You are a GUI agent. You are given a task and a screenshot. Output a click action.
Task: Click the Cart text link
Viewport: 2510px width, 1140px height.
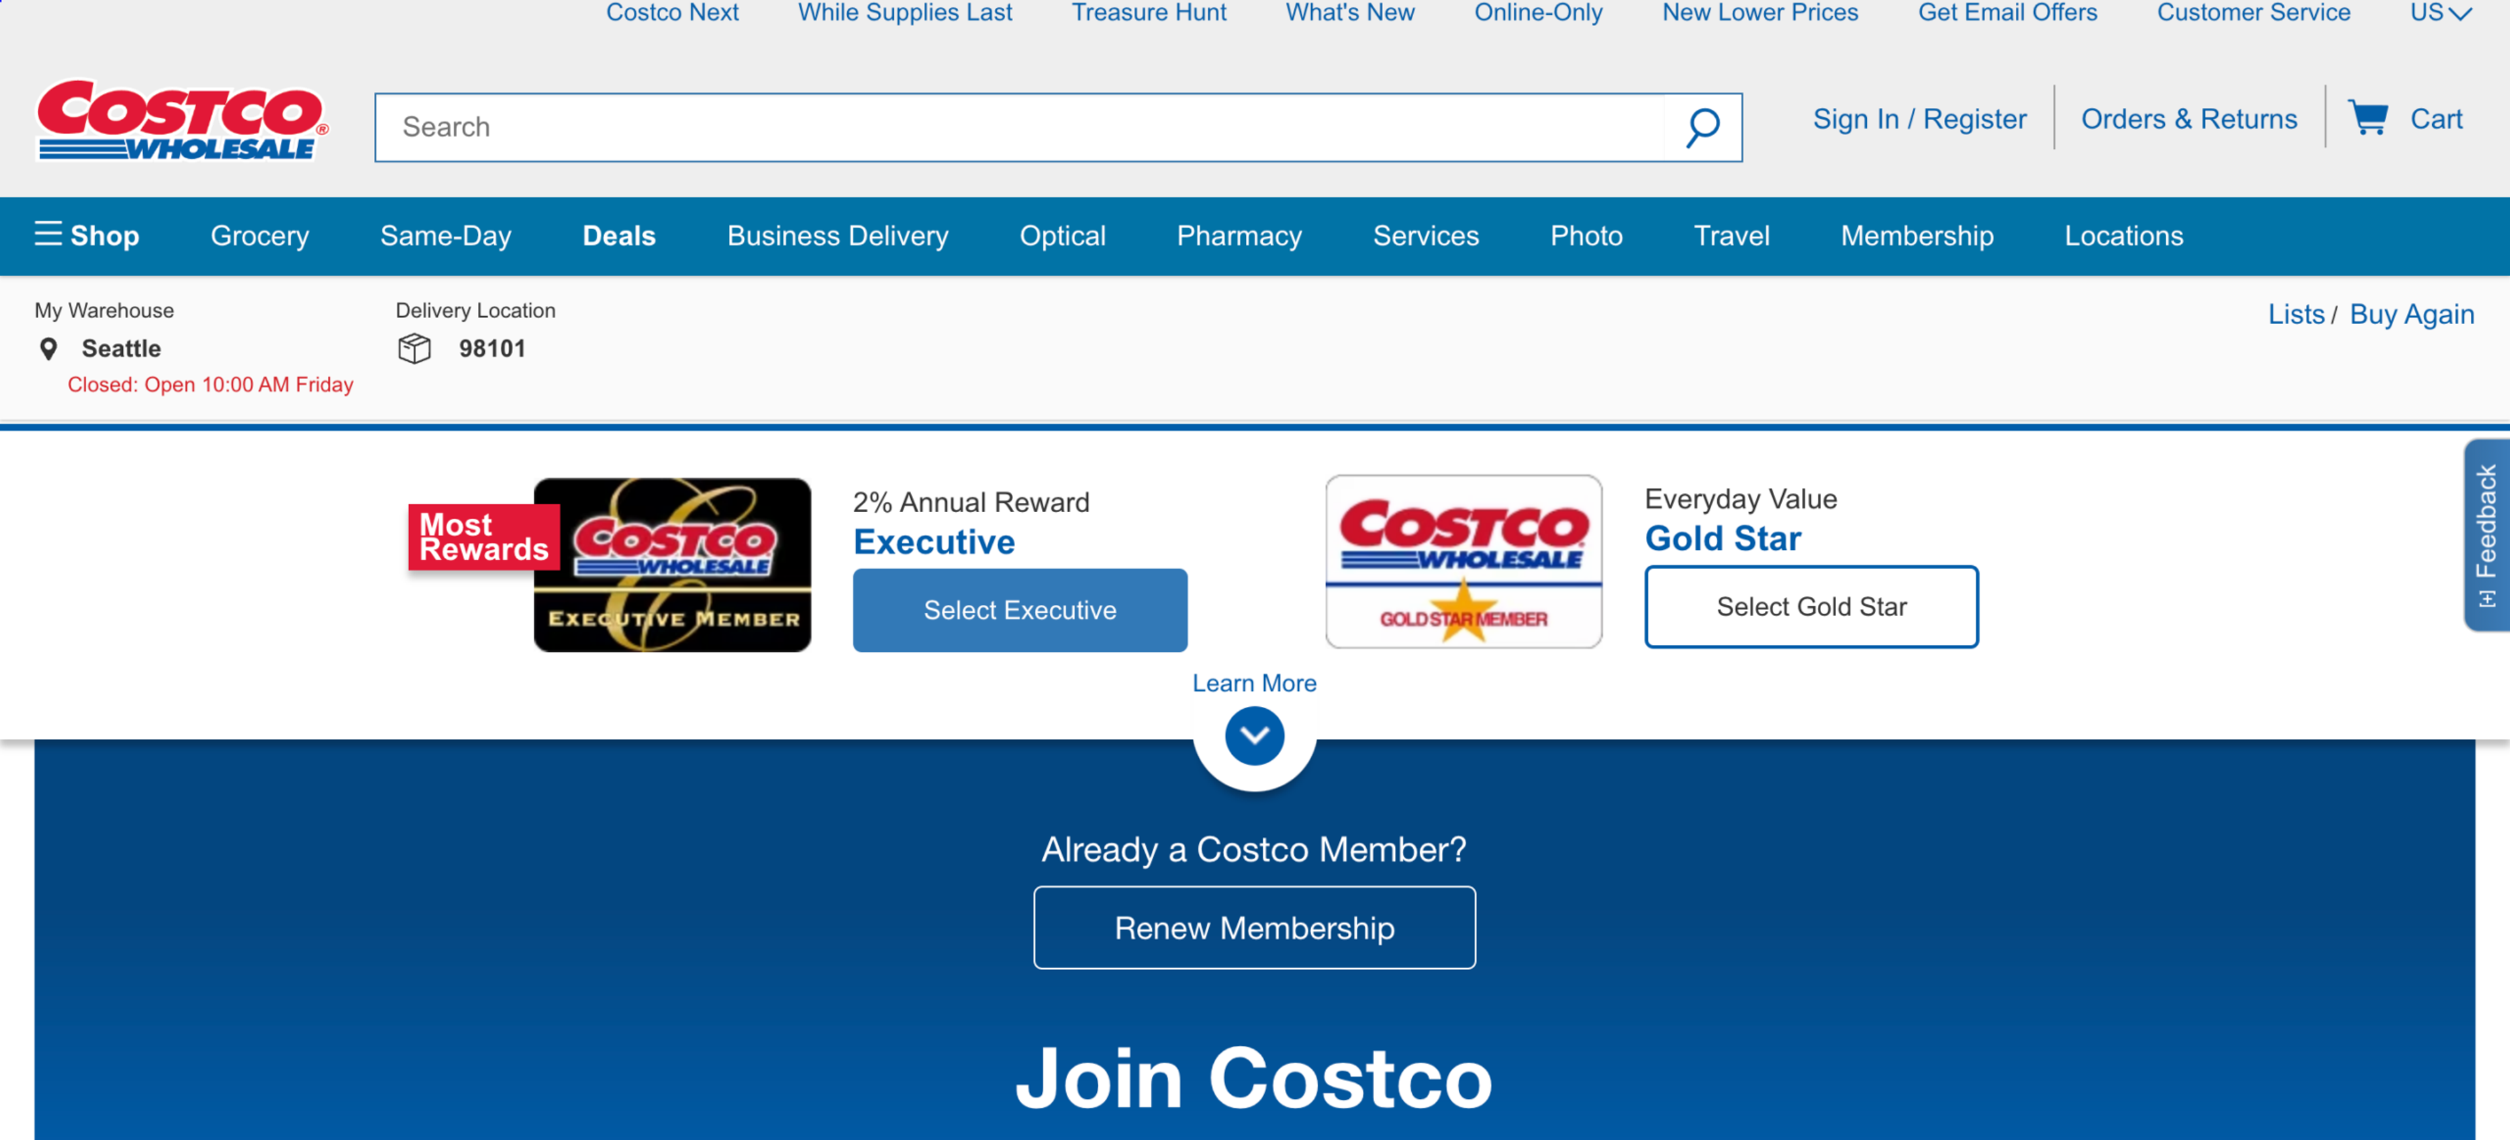[2436, 119]
